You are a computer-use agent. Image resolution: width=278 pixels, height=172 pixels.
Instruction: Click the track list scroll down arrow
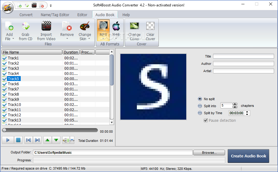tap(112, 122)
